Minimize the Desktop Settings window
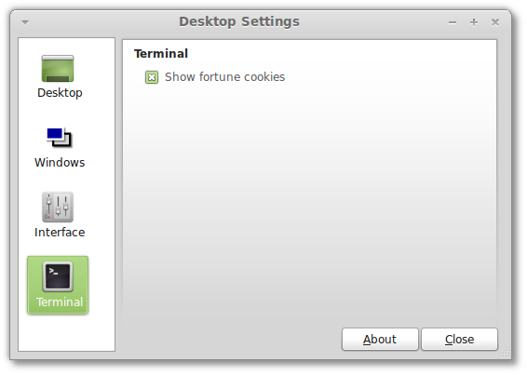This screenshot has height=375, width=527. [453, 22]
